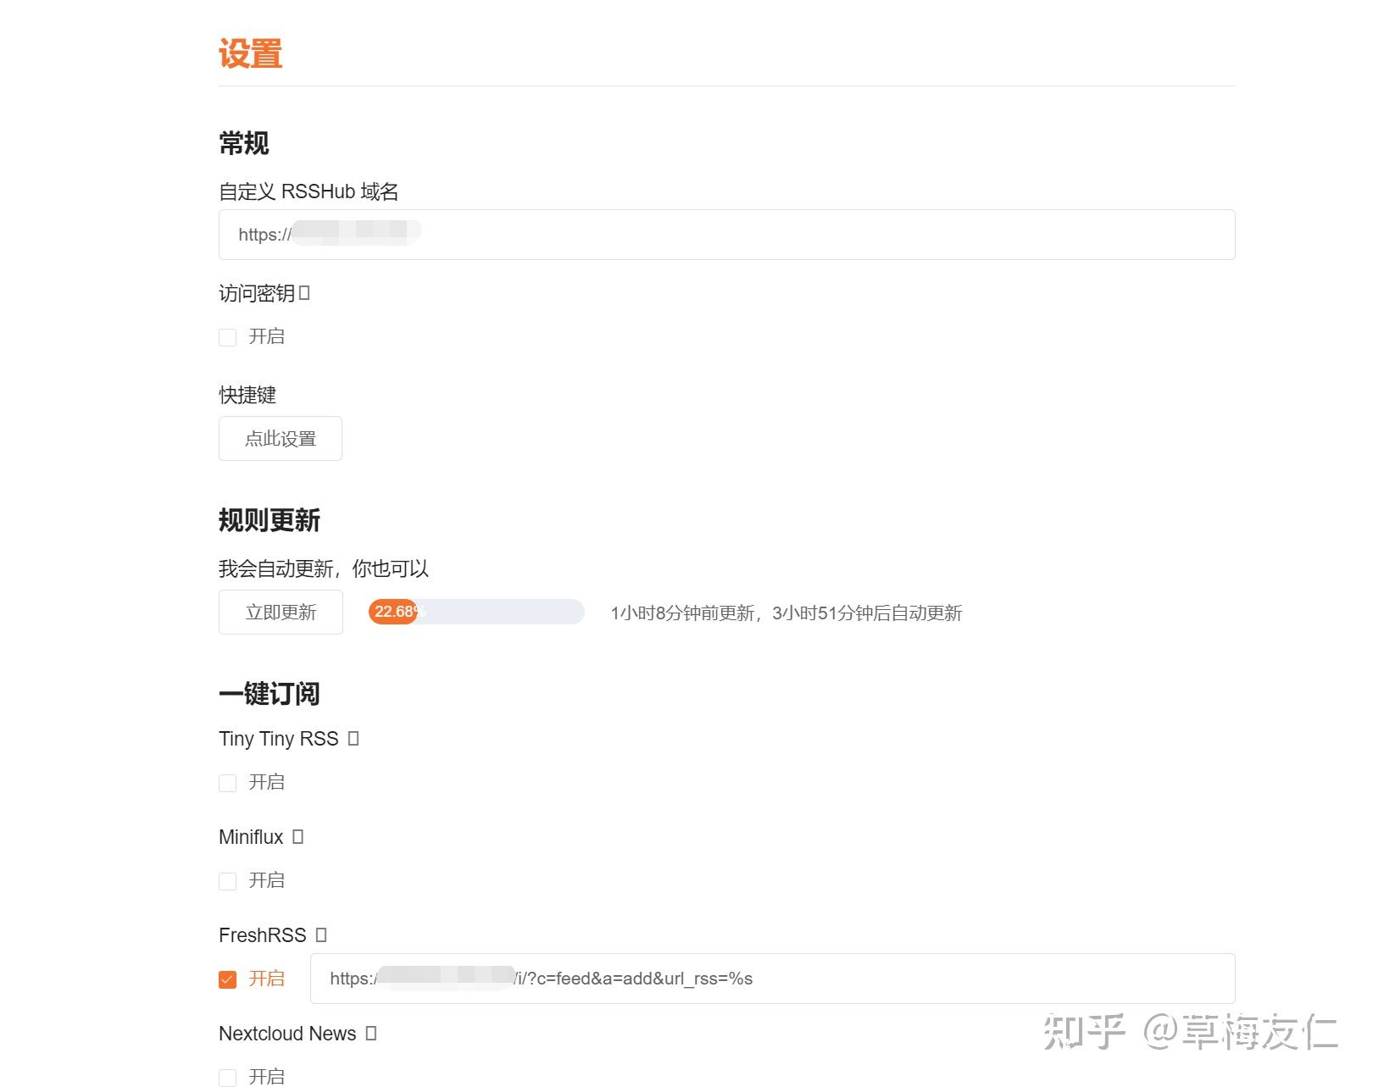
Task: Click the info icon next to FreshRSS
Action: coord(320,934)
